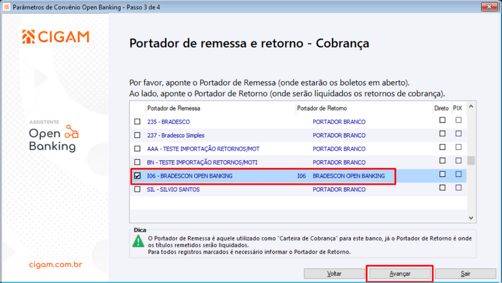Image resolution: width=502 pixels, height=283 pixels.
Task: Uncheck the I06 - BRADESCON OPEN BANKING checkbox
Action: pos(137,176)
